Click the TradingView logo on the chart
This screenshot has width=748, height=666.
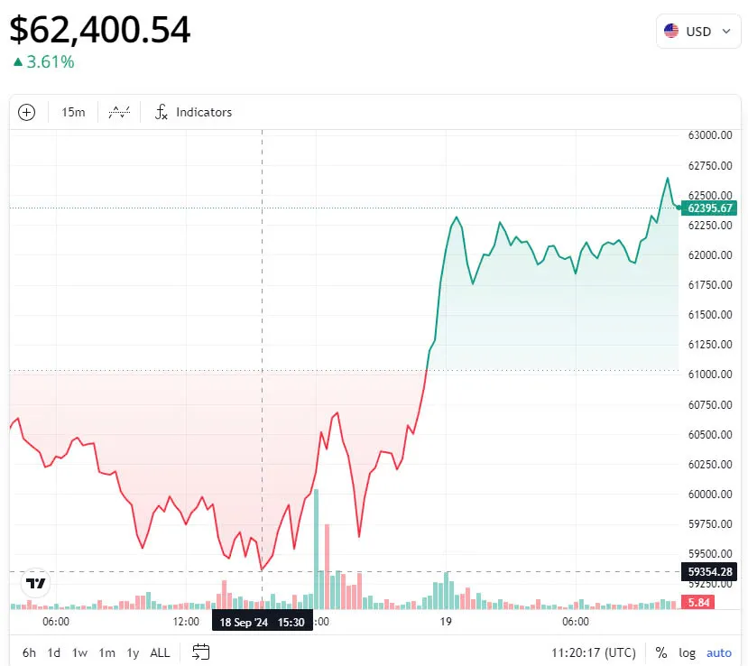36,584
